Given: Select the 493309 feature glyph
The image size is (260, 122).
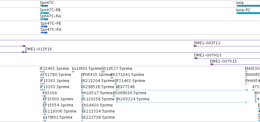Looking at the screenshot, I should click(44, 96).
